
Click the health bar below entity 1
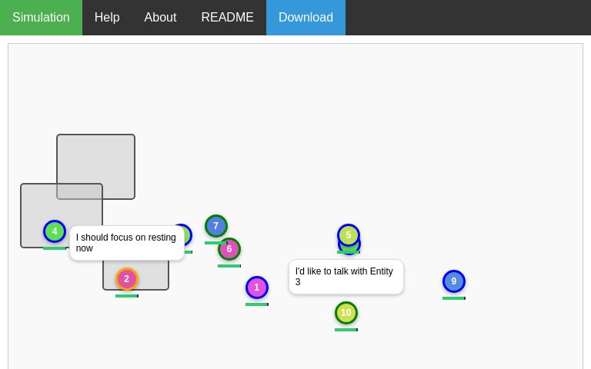(257, 304)
